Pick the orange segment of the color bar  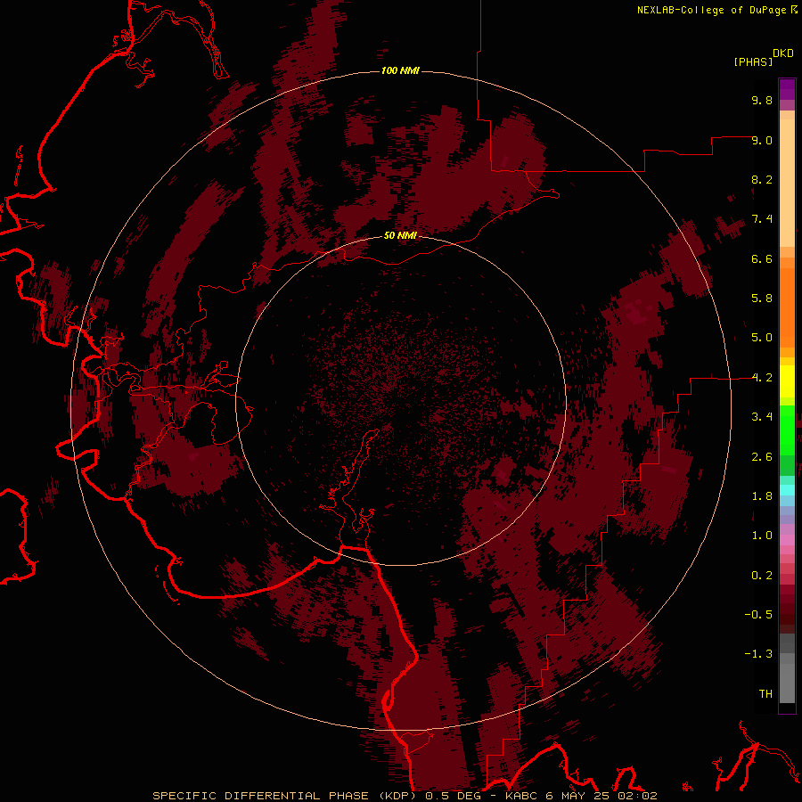click(x=787, y=307)
